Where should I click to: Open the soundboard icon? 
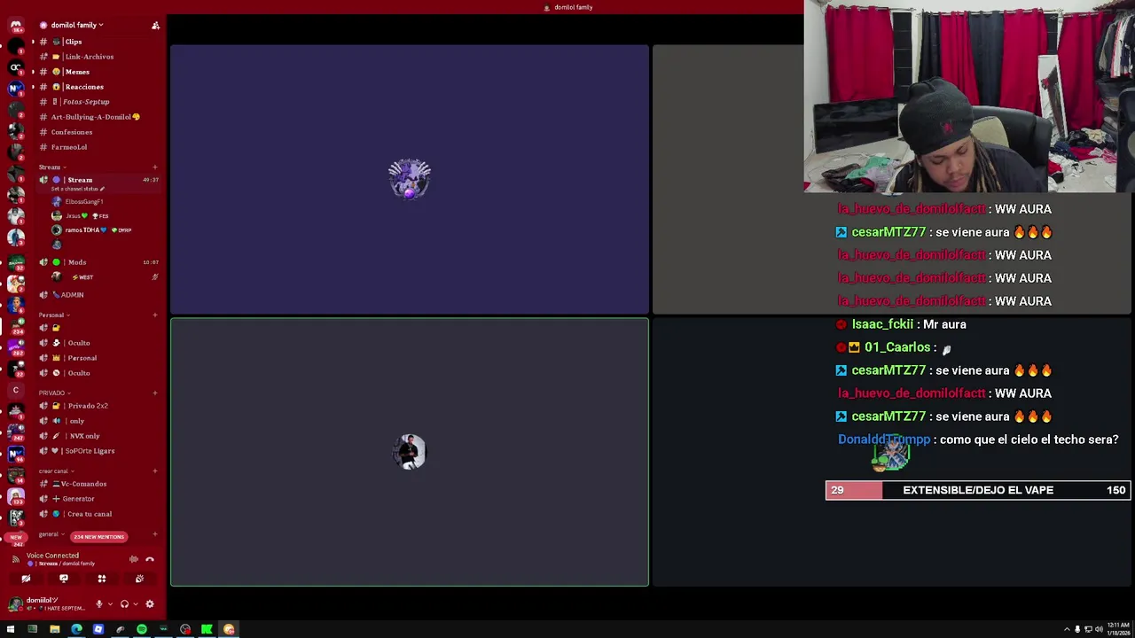(139, 579)
